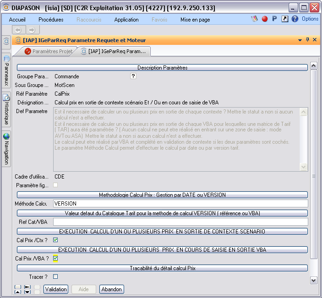
Task: Open the Procédures menu
Action: [x=51, y=20]
